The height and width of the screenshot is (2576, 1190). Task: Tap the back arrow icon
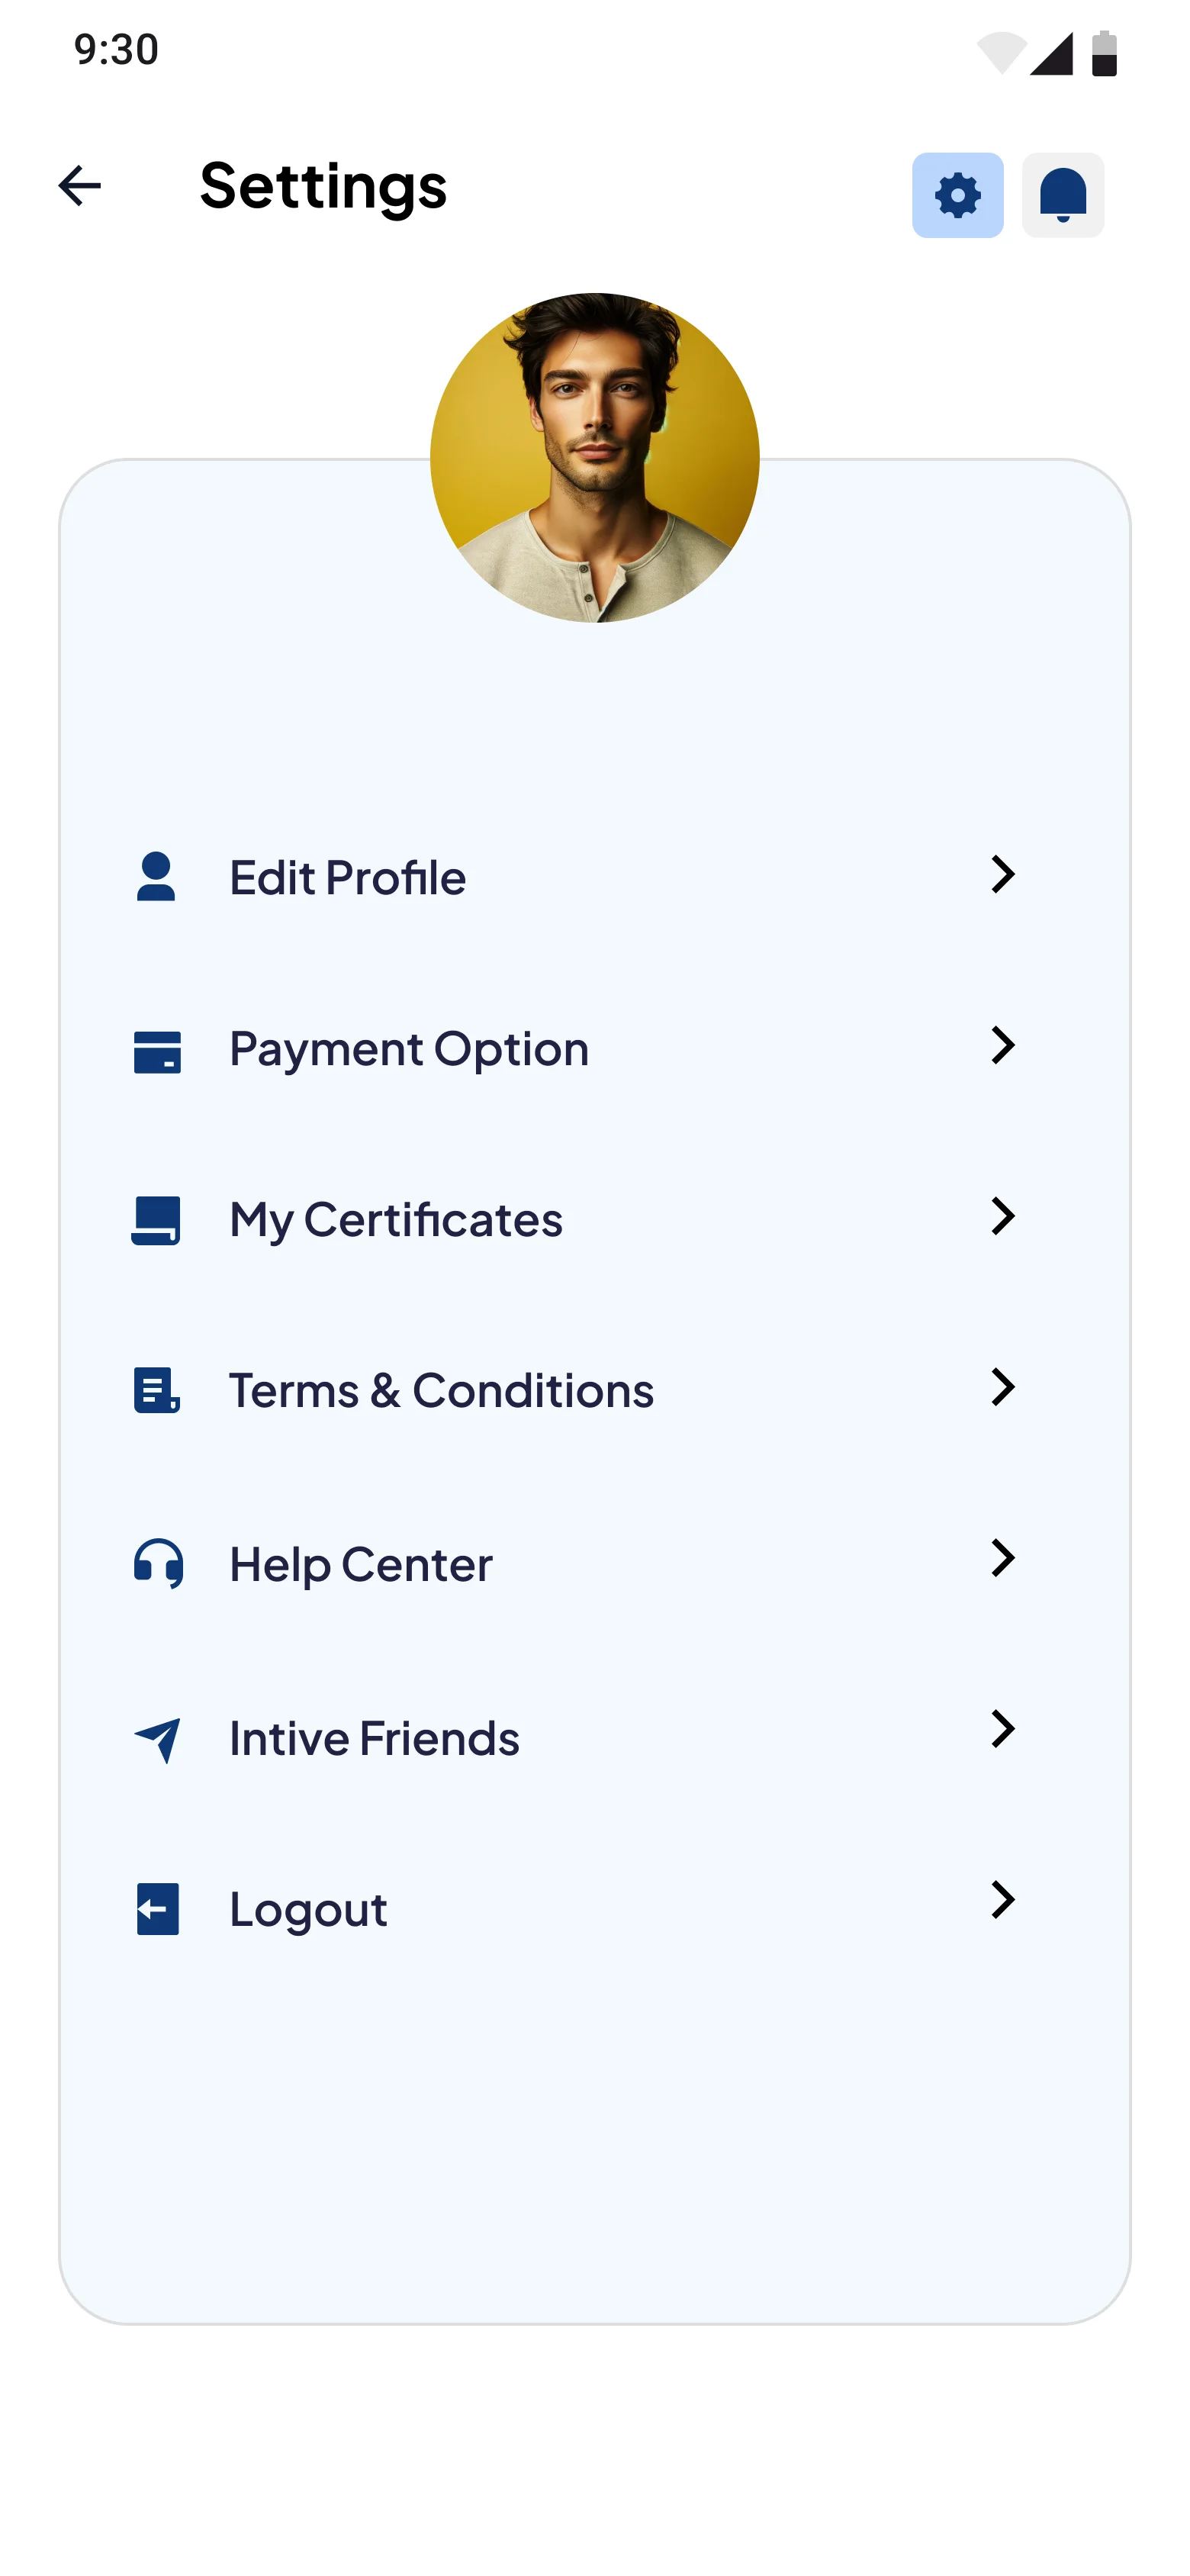[x=80, y=186]
